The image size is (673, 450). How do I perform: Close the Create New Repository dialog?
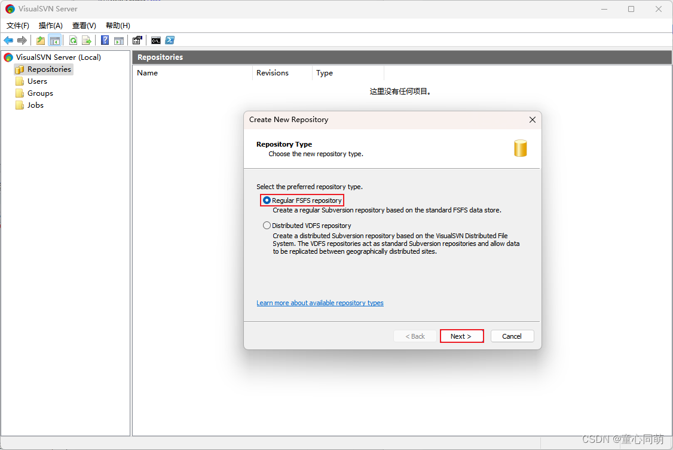[x=532, y=120]
